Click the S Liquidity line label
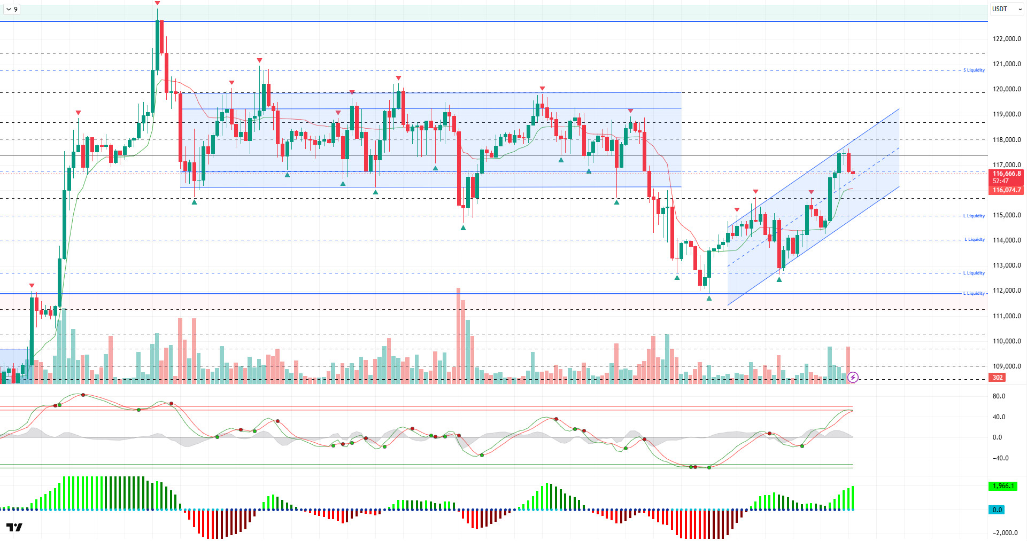 click(x=974, y=70)
